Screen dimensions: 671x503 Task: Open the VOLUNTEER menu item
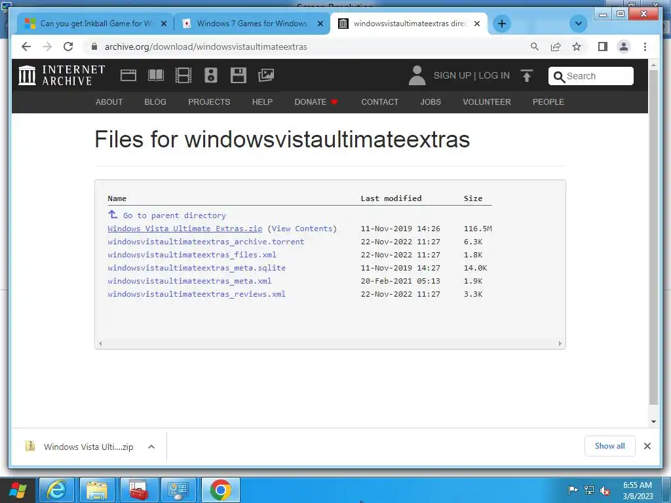[x=487, y=102]
